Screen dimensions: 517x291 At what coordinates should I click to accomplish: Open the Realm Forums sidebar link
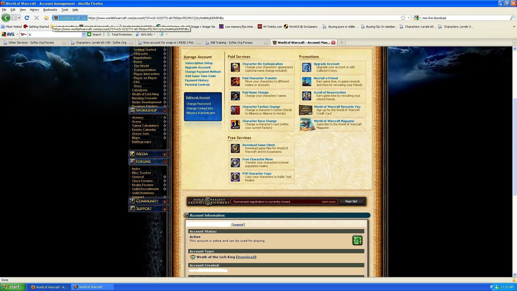[143, 185]
